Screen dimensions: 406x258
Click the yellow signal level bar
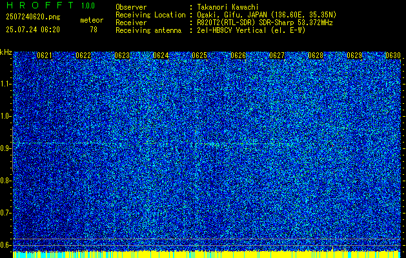pyautogui.click(x=207, y=254)
